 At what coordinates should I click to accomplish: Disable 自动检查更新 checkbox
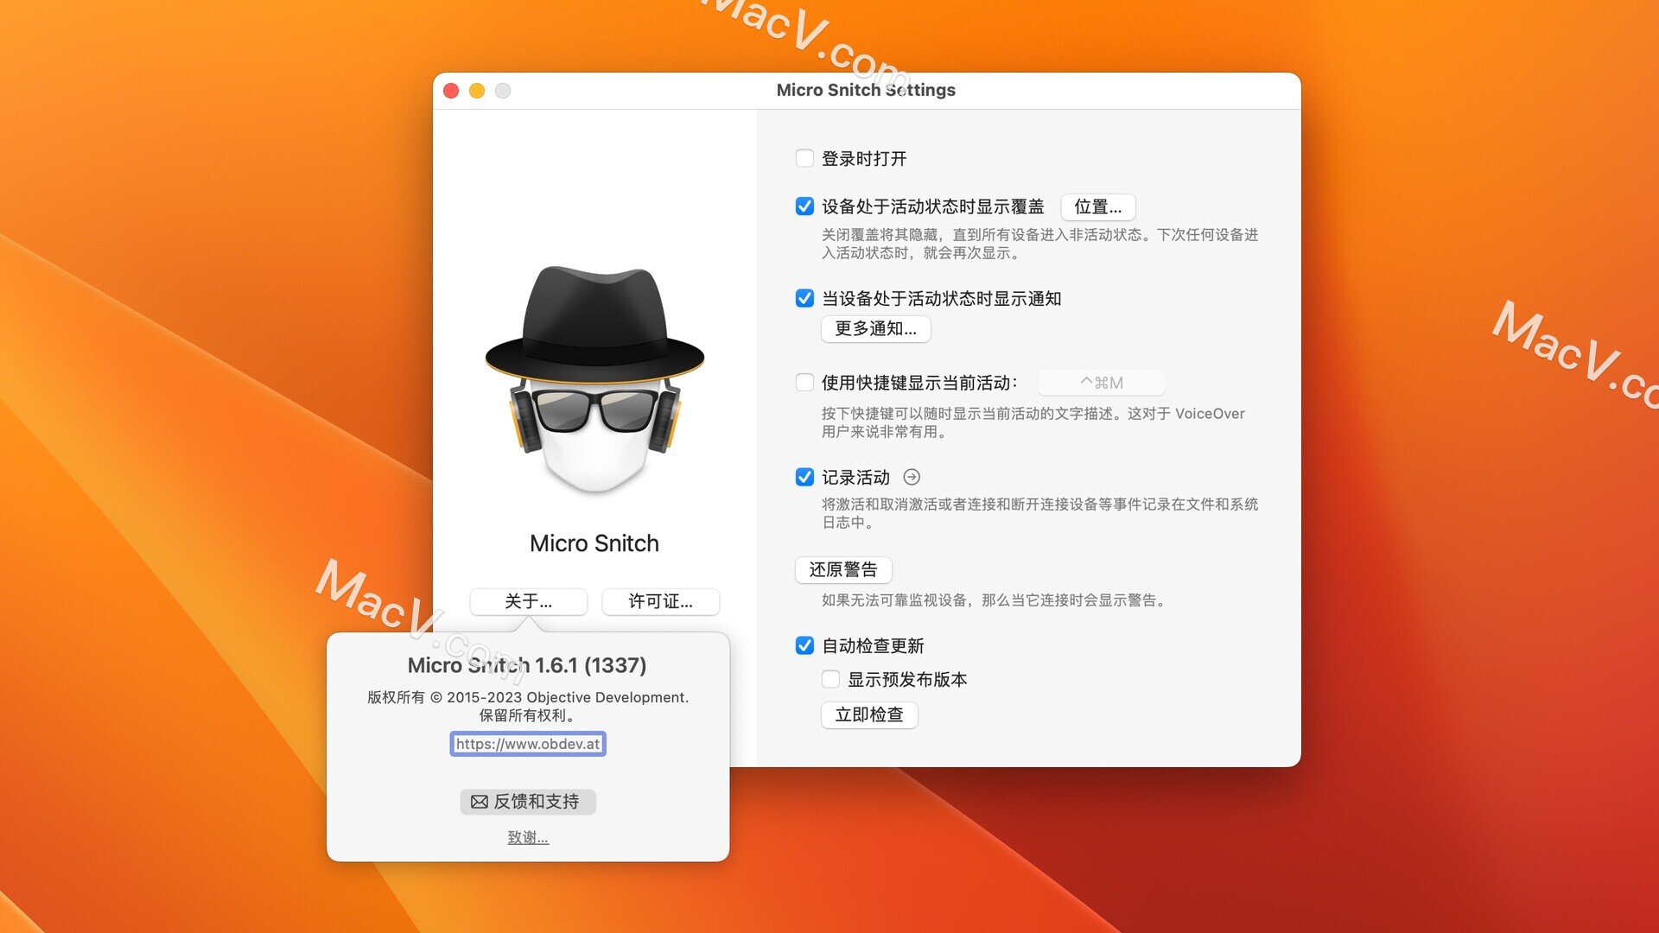click(x=804, y=646)
